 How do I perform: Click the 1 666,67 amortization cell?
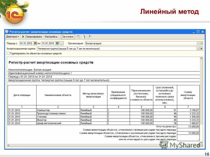click(188, 123)
